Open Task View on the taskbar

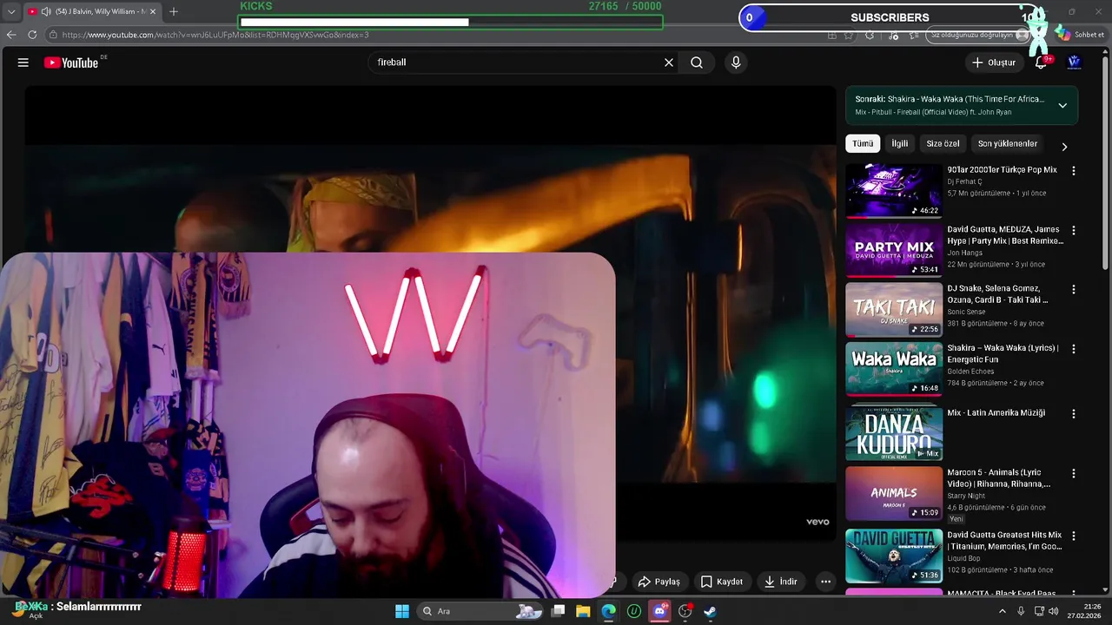pos(559,611)
